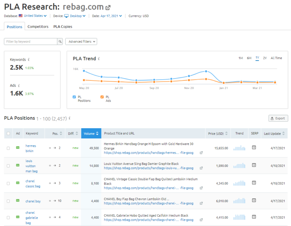Sort table by Diff. column
Screen dimensions: 291x226
click(x=73, y=133)
